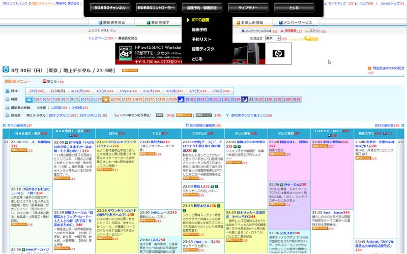Click the early-morning sunrise icon in the time row

(x=29, y=99)
